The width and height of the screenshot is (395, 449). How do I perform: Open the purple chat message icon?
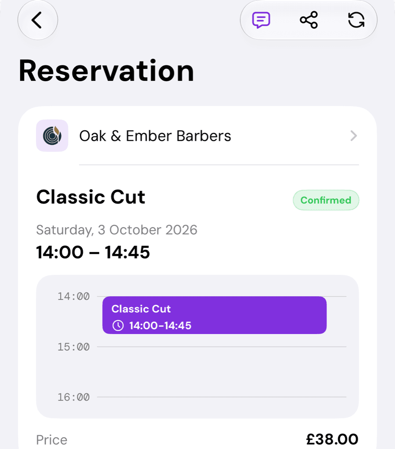pos(261,20)
